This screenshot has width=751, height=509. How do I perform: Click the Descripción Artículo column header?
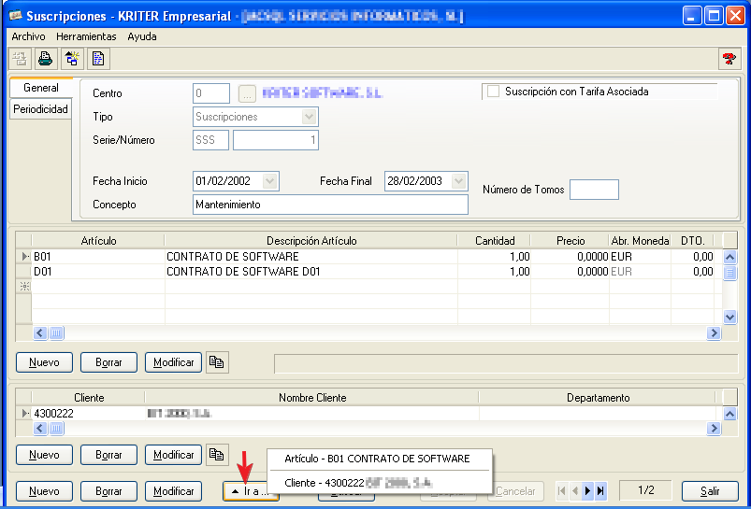[311, 241]
